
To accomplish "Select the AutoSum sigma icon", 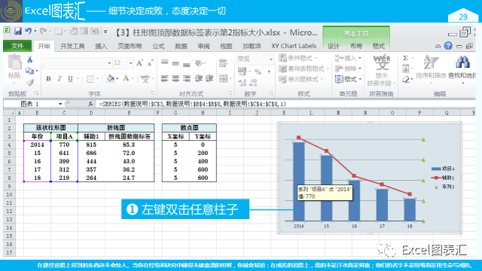I will click(x=405, y=58).
